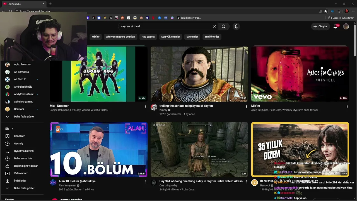Select the Mix'ler filter chip
357x201 pixels.
click(x=95, y=37)
